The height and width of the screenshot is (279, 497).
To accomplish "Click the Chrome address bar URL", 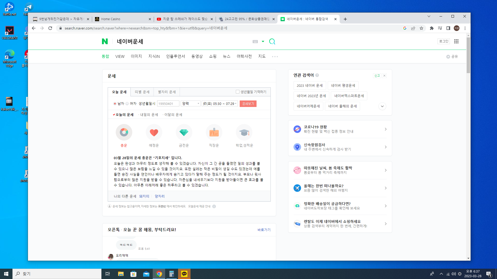I will coord(146,28).
